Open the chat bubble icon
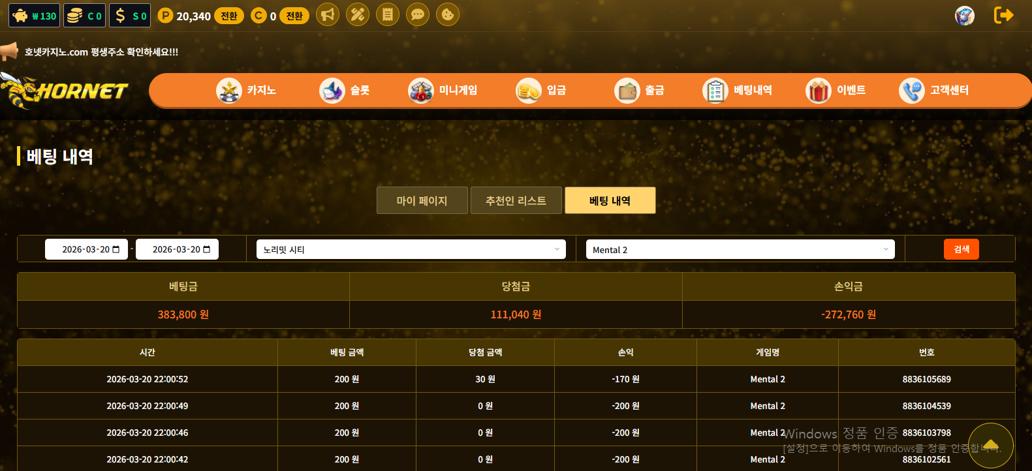1032x471 pixels. pos(418,14)
